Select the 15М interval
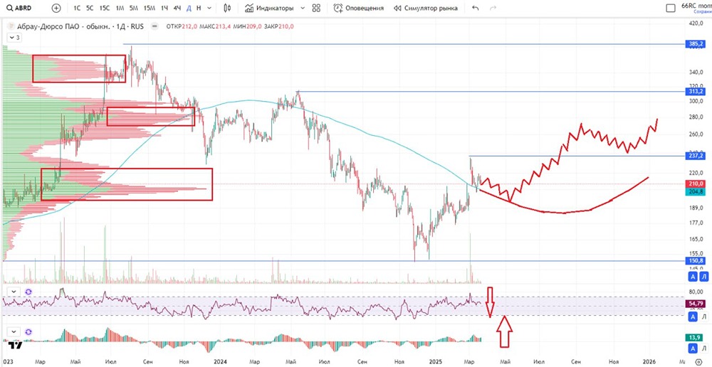712x367 pixels. (x=149, y=8)
